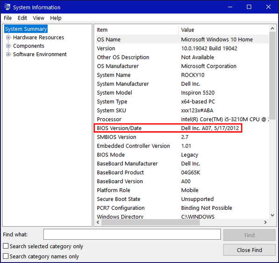Image resolution: width=279 pixels, height=263 pixels.
Task: Select the BaseBoard Version row
Action: (x=182, y=181)
